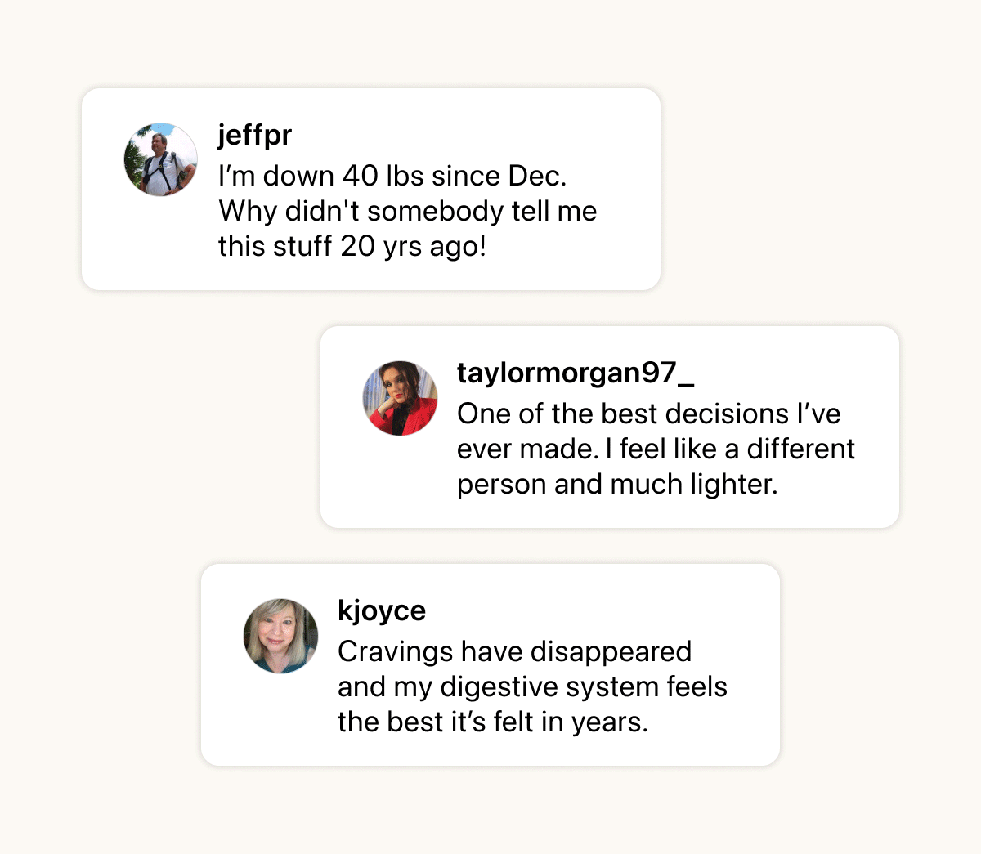Open jeffpr's profile avatar photo
This screenshot has height=854, width=981.
(161, 159)
